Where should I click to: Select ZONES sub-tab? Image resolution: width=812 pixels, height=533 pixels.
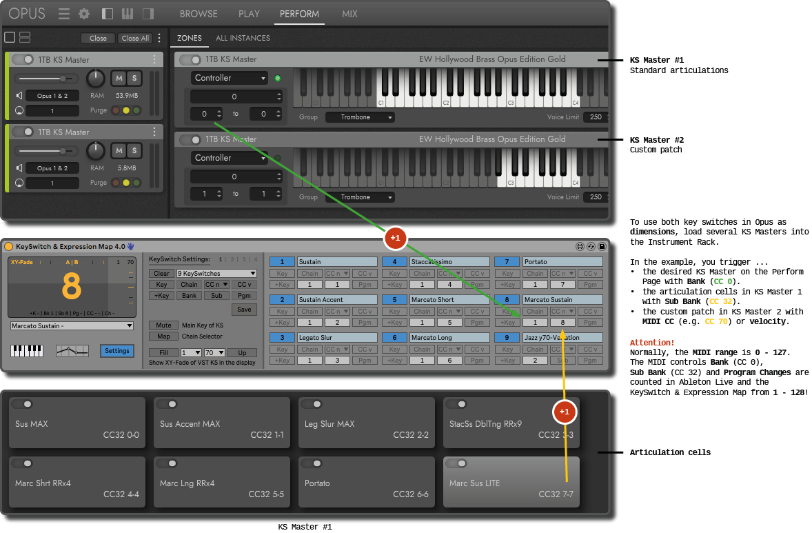point(190,38)
